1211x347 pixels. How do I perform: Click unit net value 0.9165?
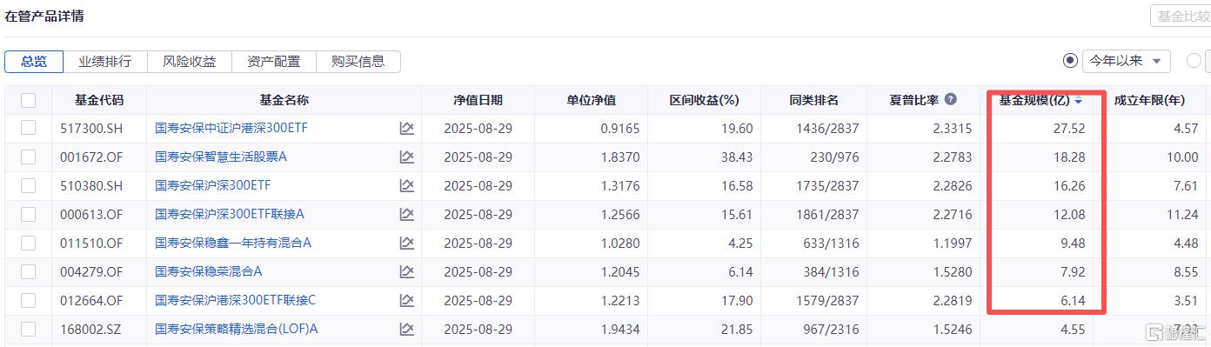click(x=620, y=129)
